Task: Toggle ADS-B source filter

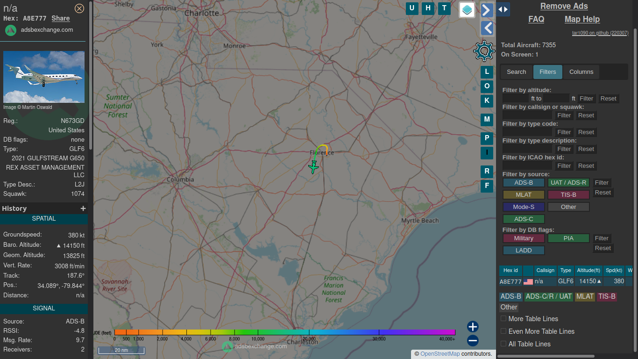Action: [524, 183]
